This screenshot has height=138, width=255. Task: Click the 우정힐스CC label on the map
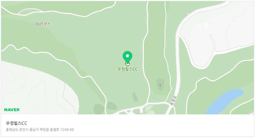coord(127,69)
